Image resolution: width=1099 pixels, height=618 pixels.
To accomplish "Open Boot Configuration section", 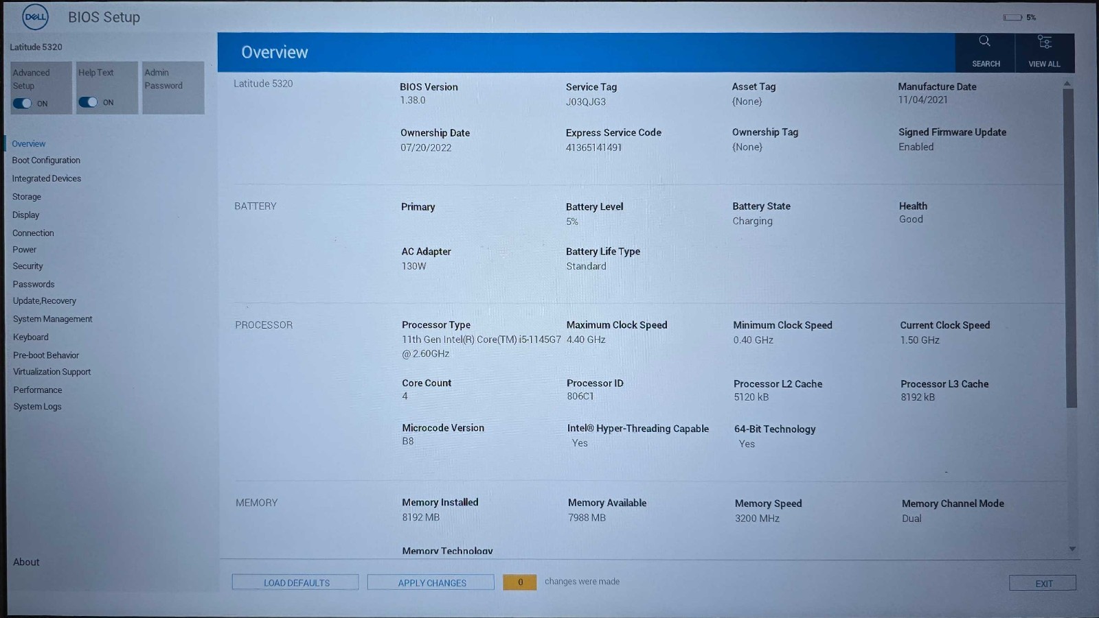I will [46, 161].
